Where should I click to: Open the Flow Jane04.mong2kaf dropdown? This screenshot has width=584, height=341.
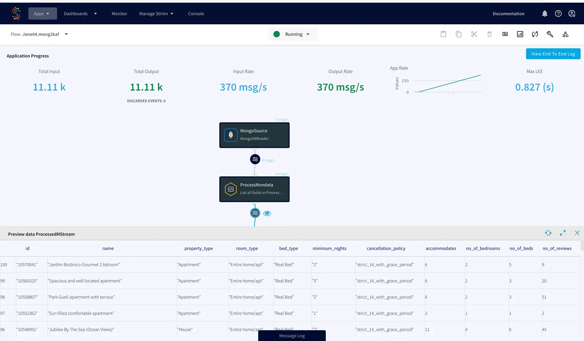click(66, 34)
